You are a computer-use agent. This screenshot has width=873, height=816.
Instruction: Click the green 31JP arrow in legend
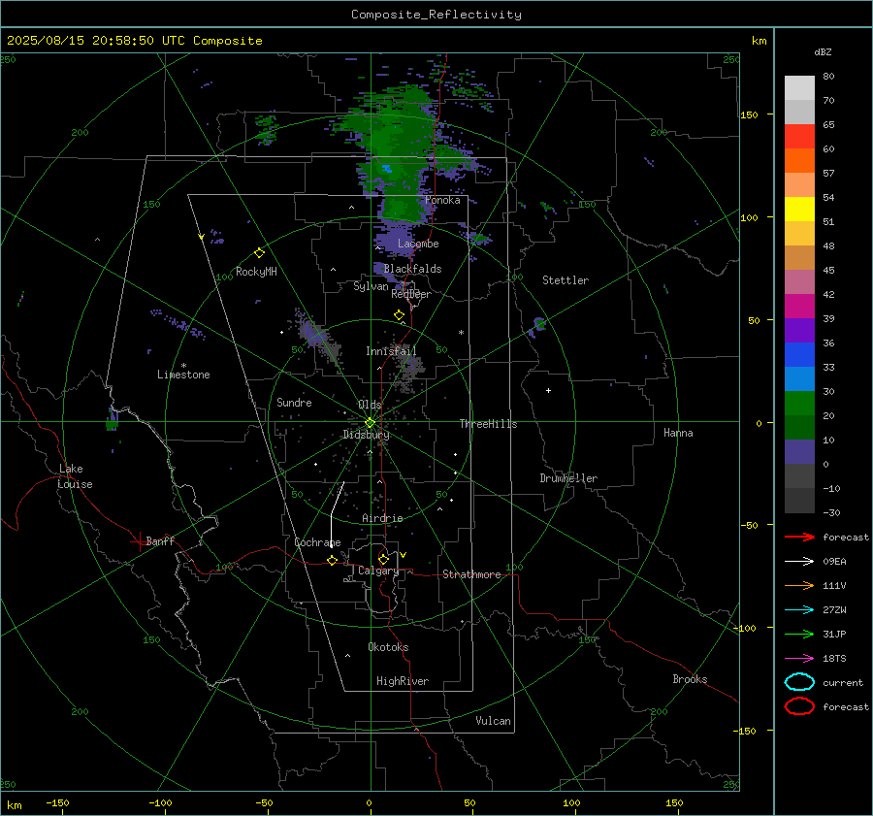pos(799,634)
